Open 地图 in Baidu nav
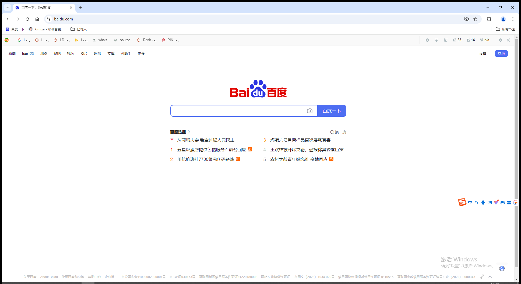This screenshot has height=284, width=521. click(x=44, y=54)
